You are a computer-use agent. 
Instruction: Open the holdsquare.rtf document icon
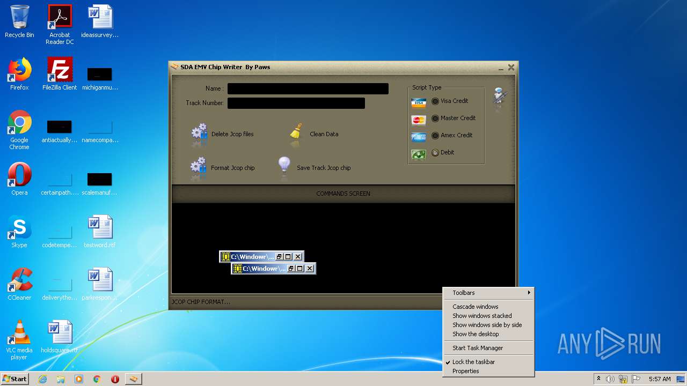60,337
